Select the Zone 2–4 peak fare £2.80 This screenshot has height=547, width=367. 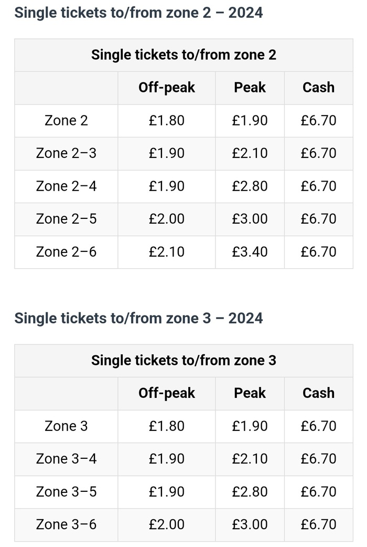(x=250, y=186)
